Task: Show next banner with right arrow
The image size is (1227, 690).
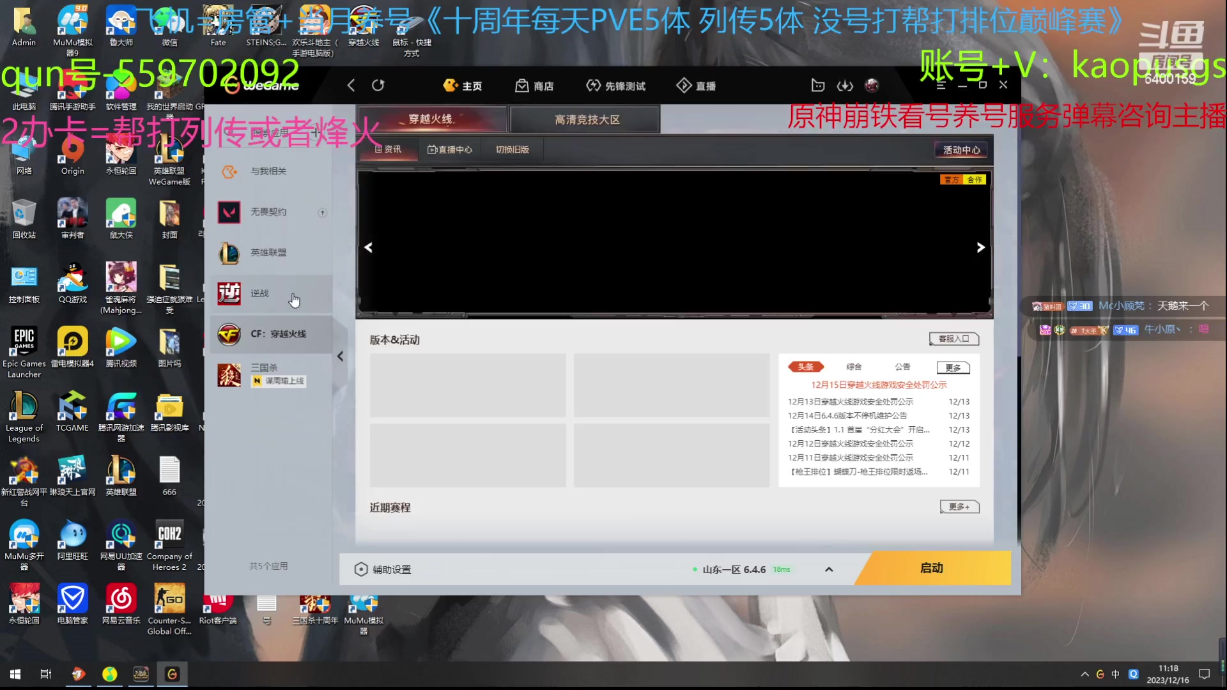Action: (980, 247)
